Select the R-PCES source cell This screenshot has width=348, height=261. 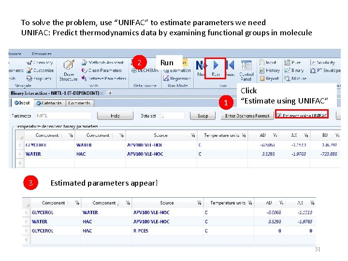click(x=167, y=231)
